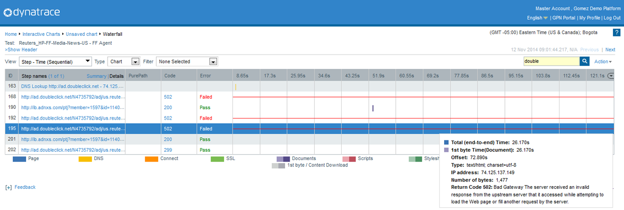
Task: Go to the Next test result
Action: (610, 50)
